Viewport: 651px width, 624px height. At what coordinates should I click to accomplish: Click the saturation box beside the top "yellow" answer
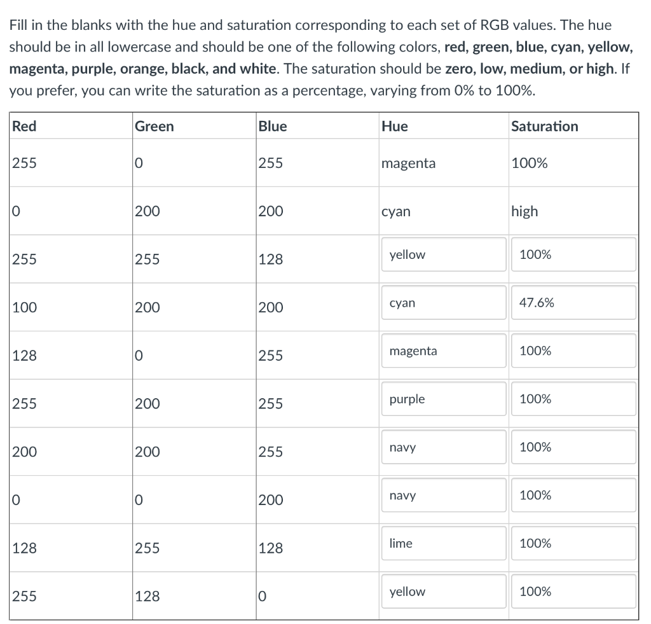point(573,254)
